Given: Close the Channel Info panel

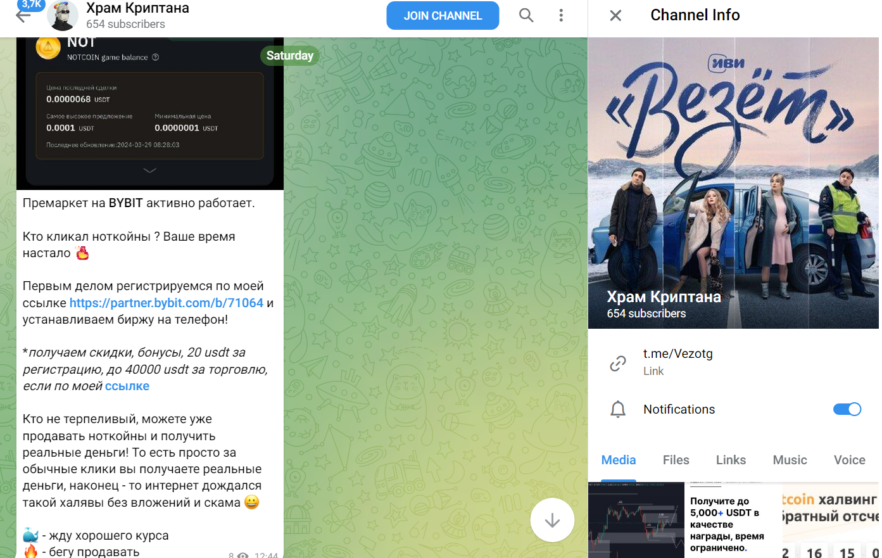Looking at the screenshot, I should point(615,15).
